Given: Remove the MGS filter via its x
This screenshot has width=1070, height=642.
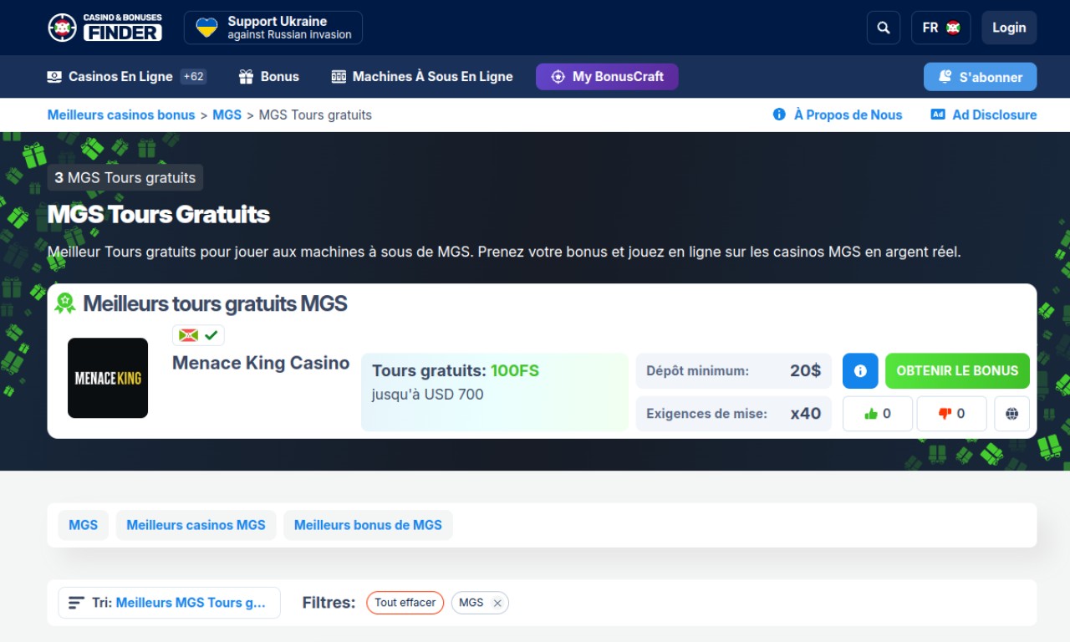Looking at the screenshot, I should [497, 603].
